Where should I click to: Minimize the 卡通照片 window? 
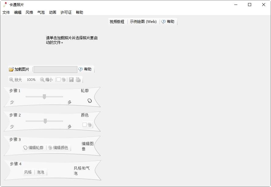(x=236, y=5)
